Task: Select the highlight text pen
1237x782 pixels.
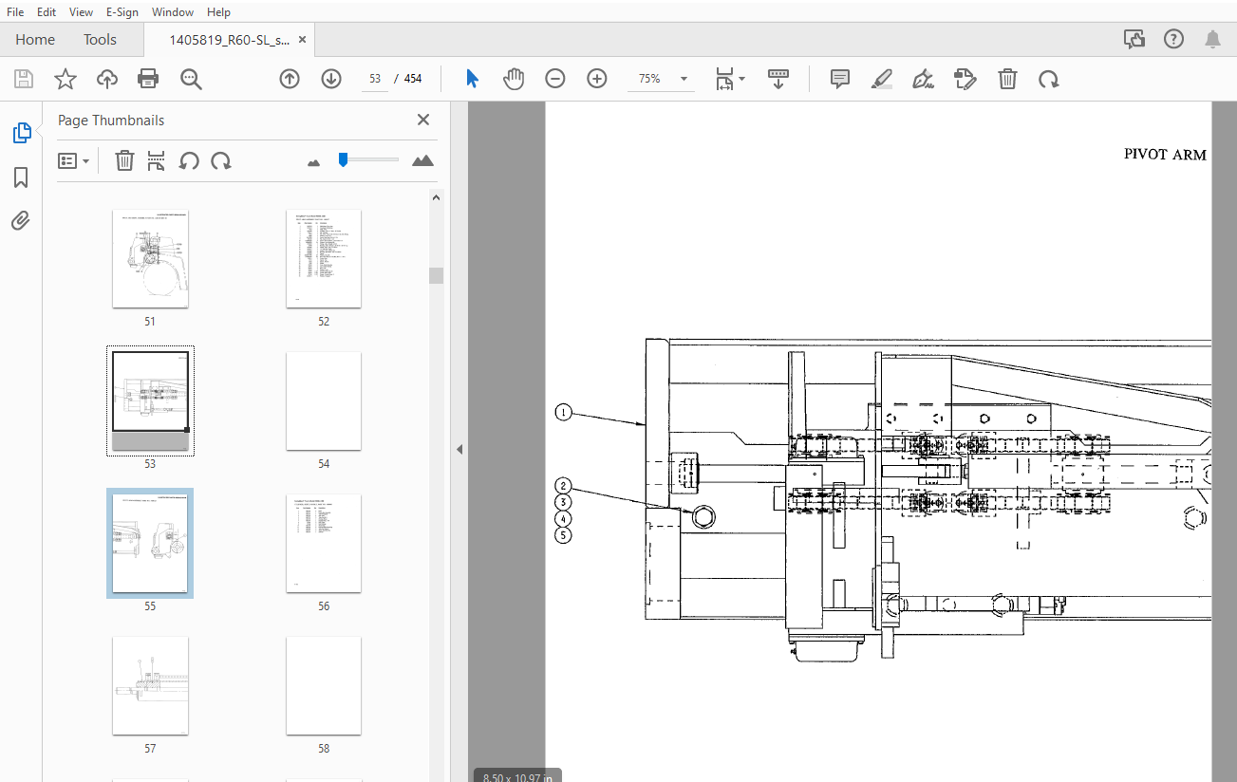Action: pyautogui.click(x=882, y=79)
